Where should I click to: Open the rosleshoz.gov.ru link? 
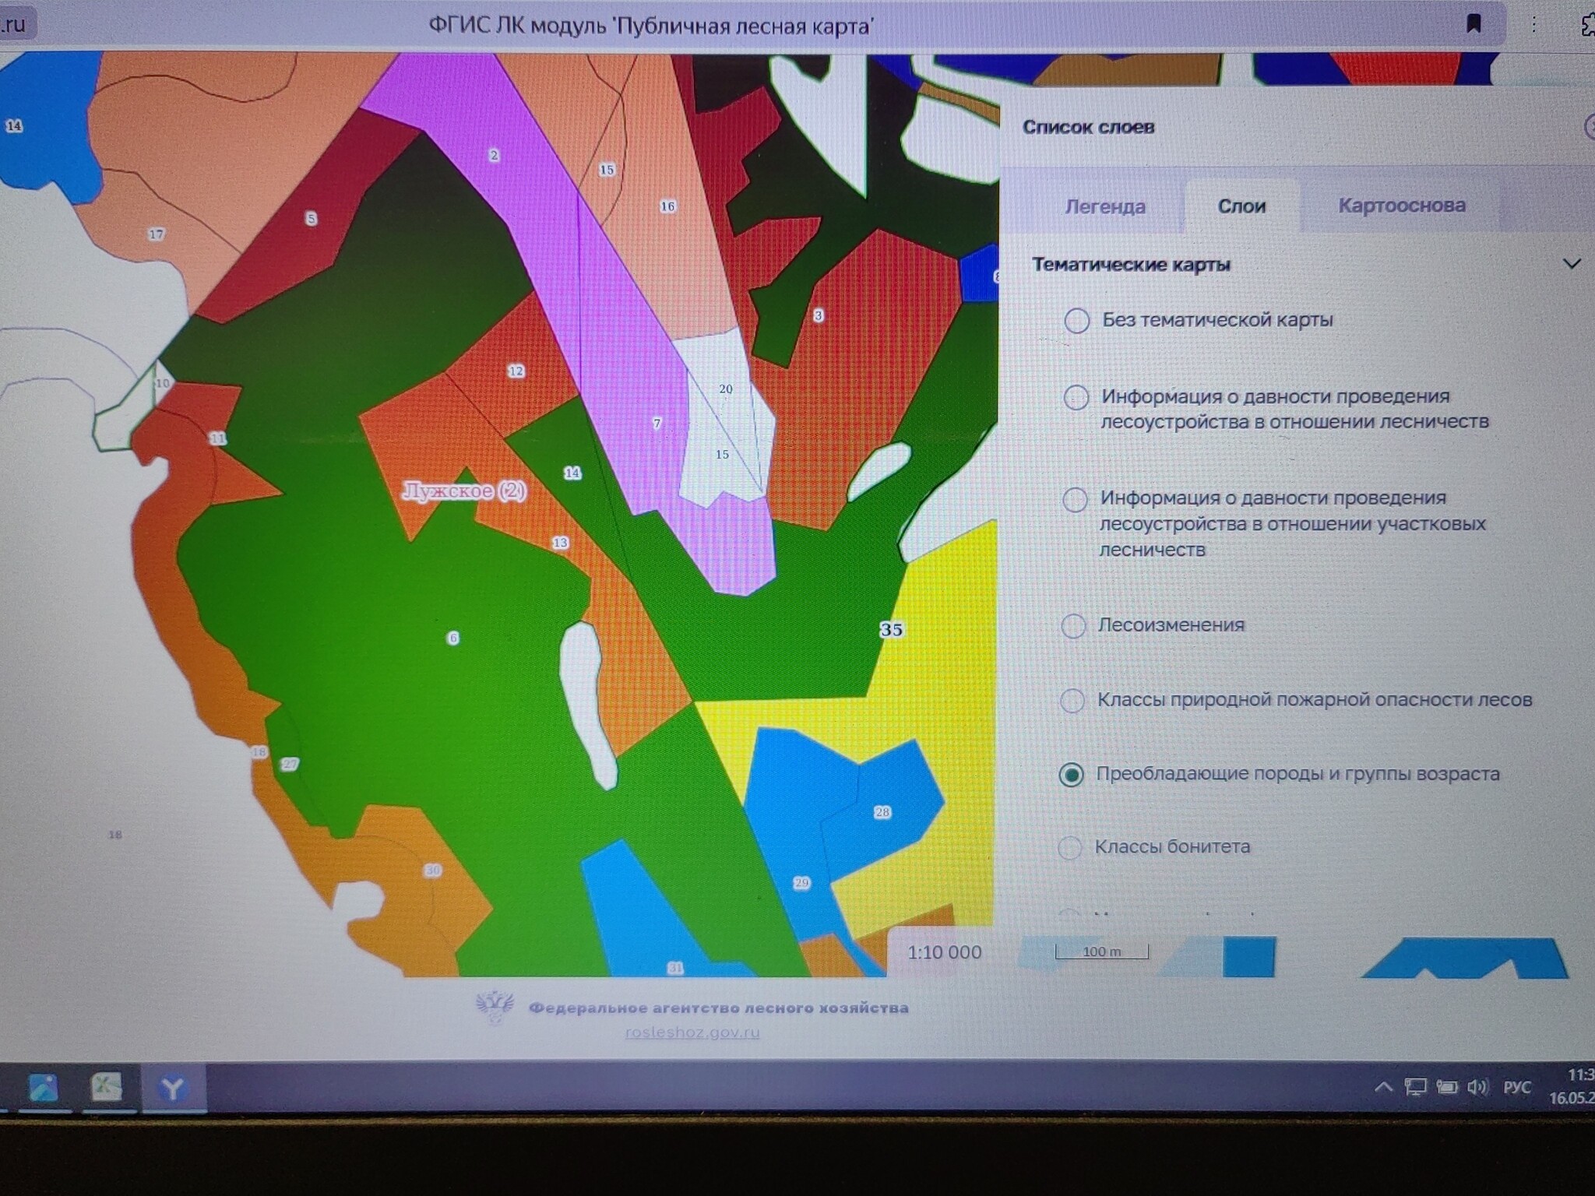tap(692, 1032)
